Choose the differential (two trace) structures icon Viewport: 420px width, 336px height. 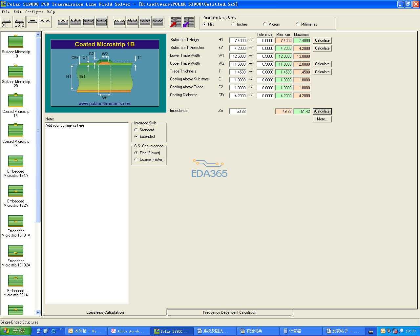click(x=45, y=22)
